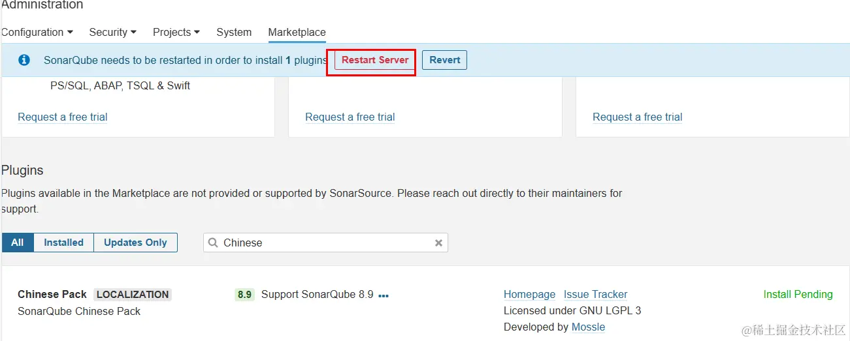This screenshot has width=850, height=341.
Task: Click the Restart Server button
Action: pyautogui.click(x=375, y=60)
